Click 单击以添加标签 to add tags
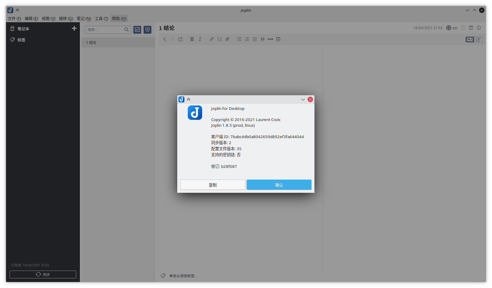 pyautogui.click(x=183, y=276)
